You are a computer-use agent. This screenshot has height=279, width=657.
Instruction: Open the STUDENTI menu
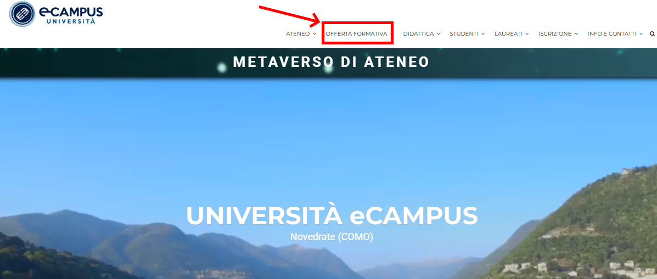click(x=464, y=34)
